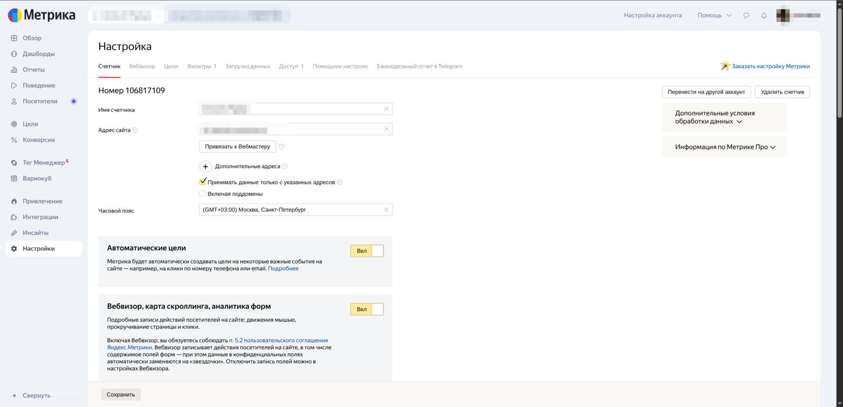
Task: Click help icon next to Привязать к Вебмастеру
Action: pyautogui.click(x=282, y=147)
